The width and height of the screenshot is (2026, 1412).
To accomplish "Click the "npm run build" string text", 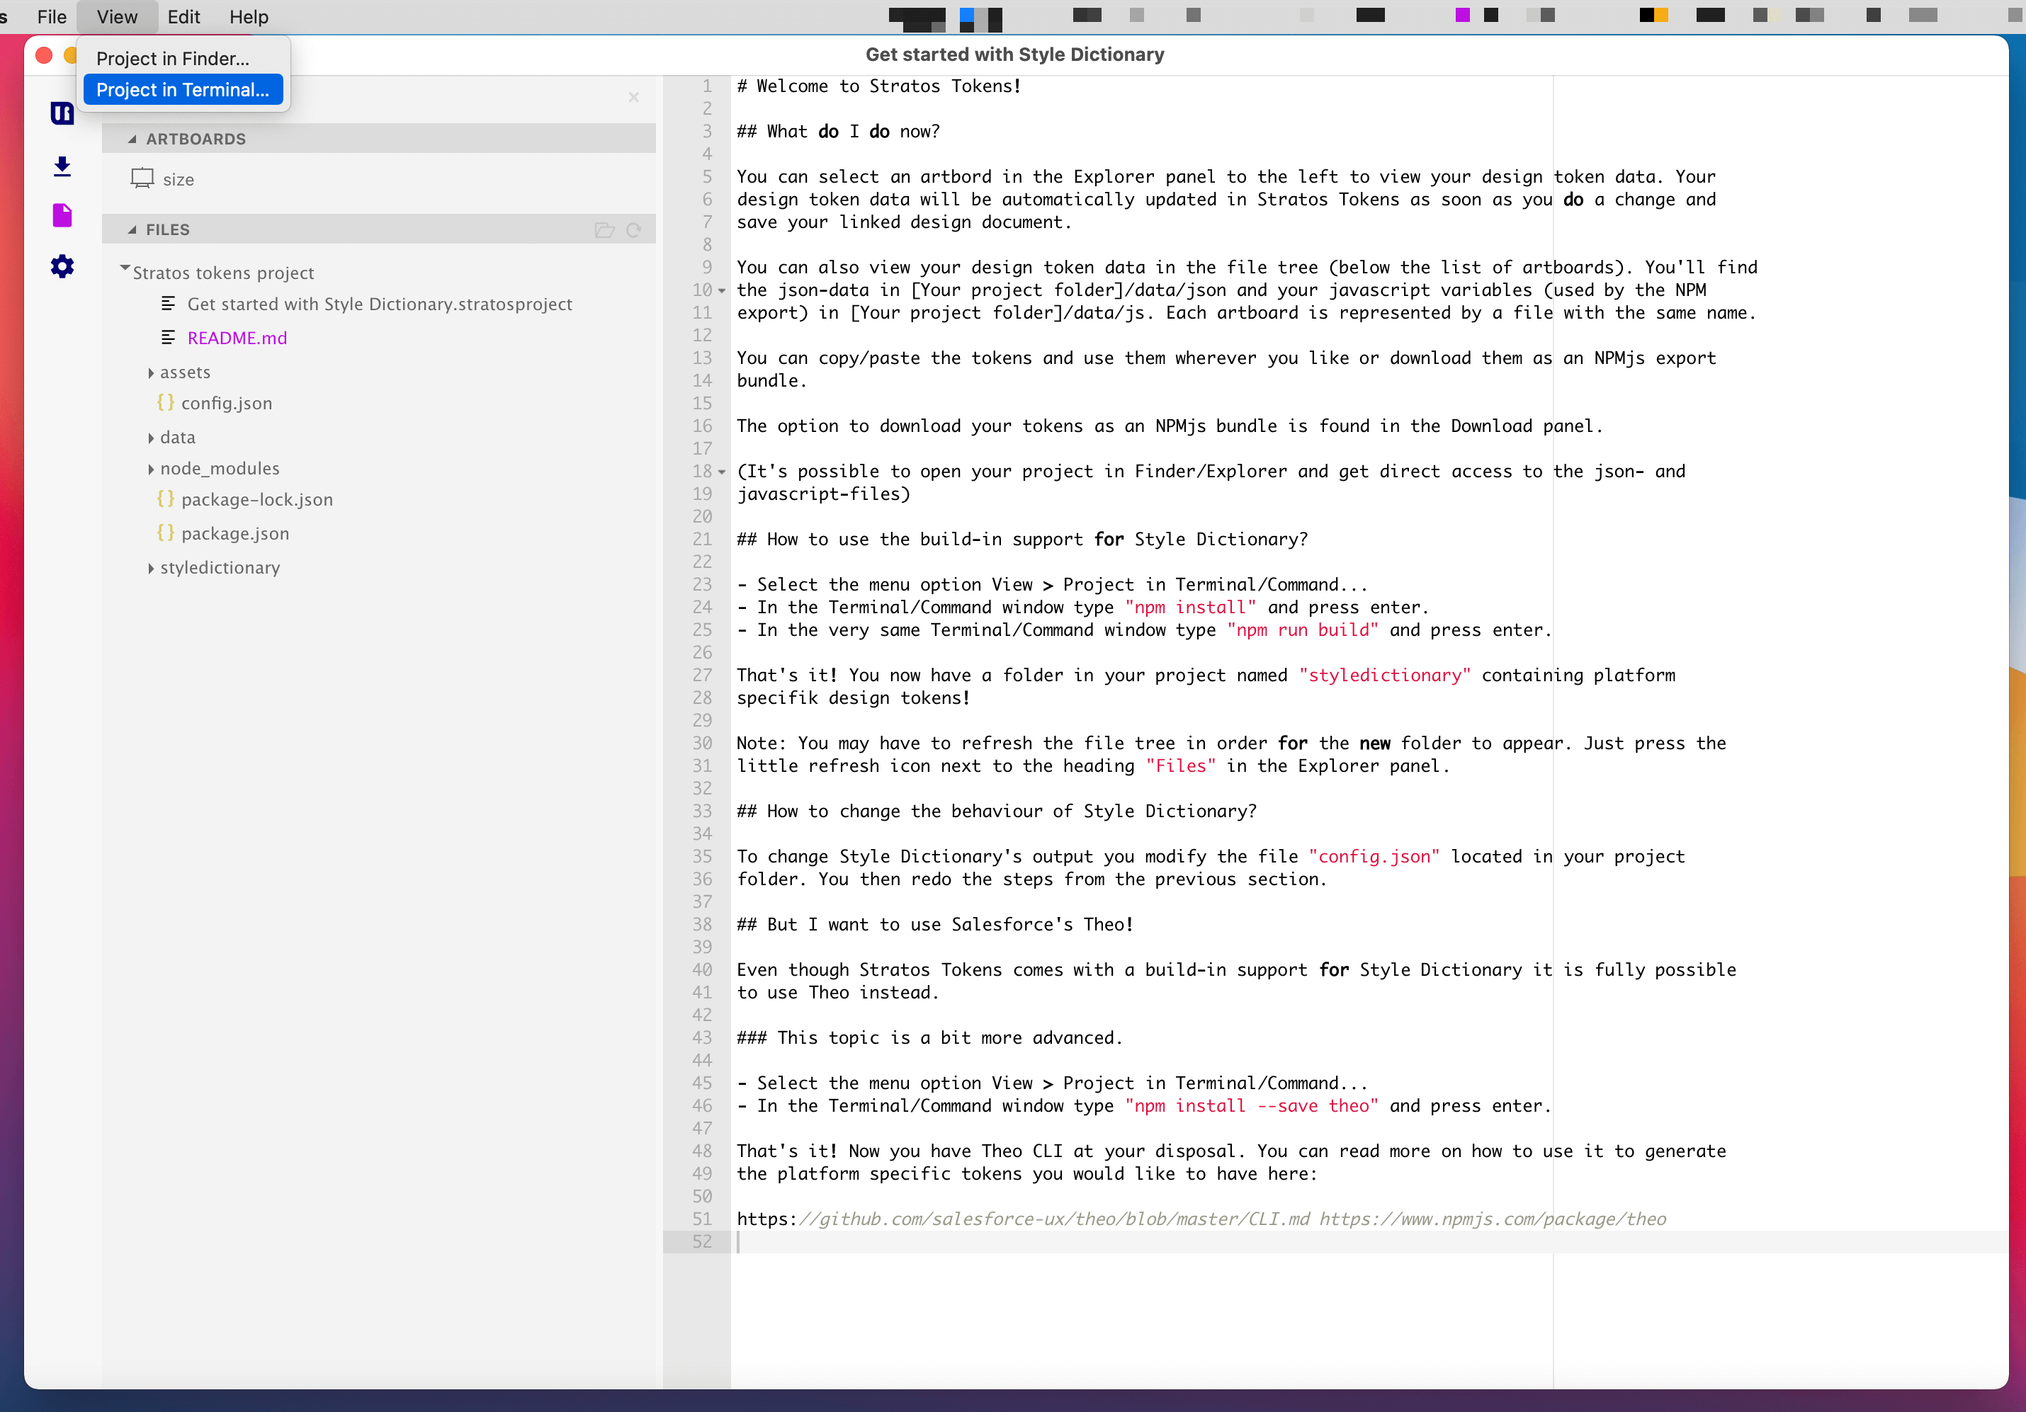I will (1303, 630).
